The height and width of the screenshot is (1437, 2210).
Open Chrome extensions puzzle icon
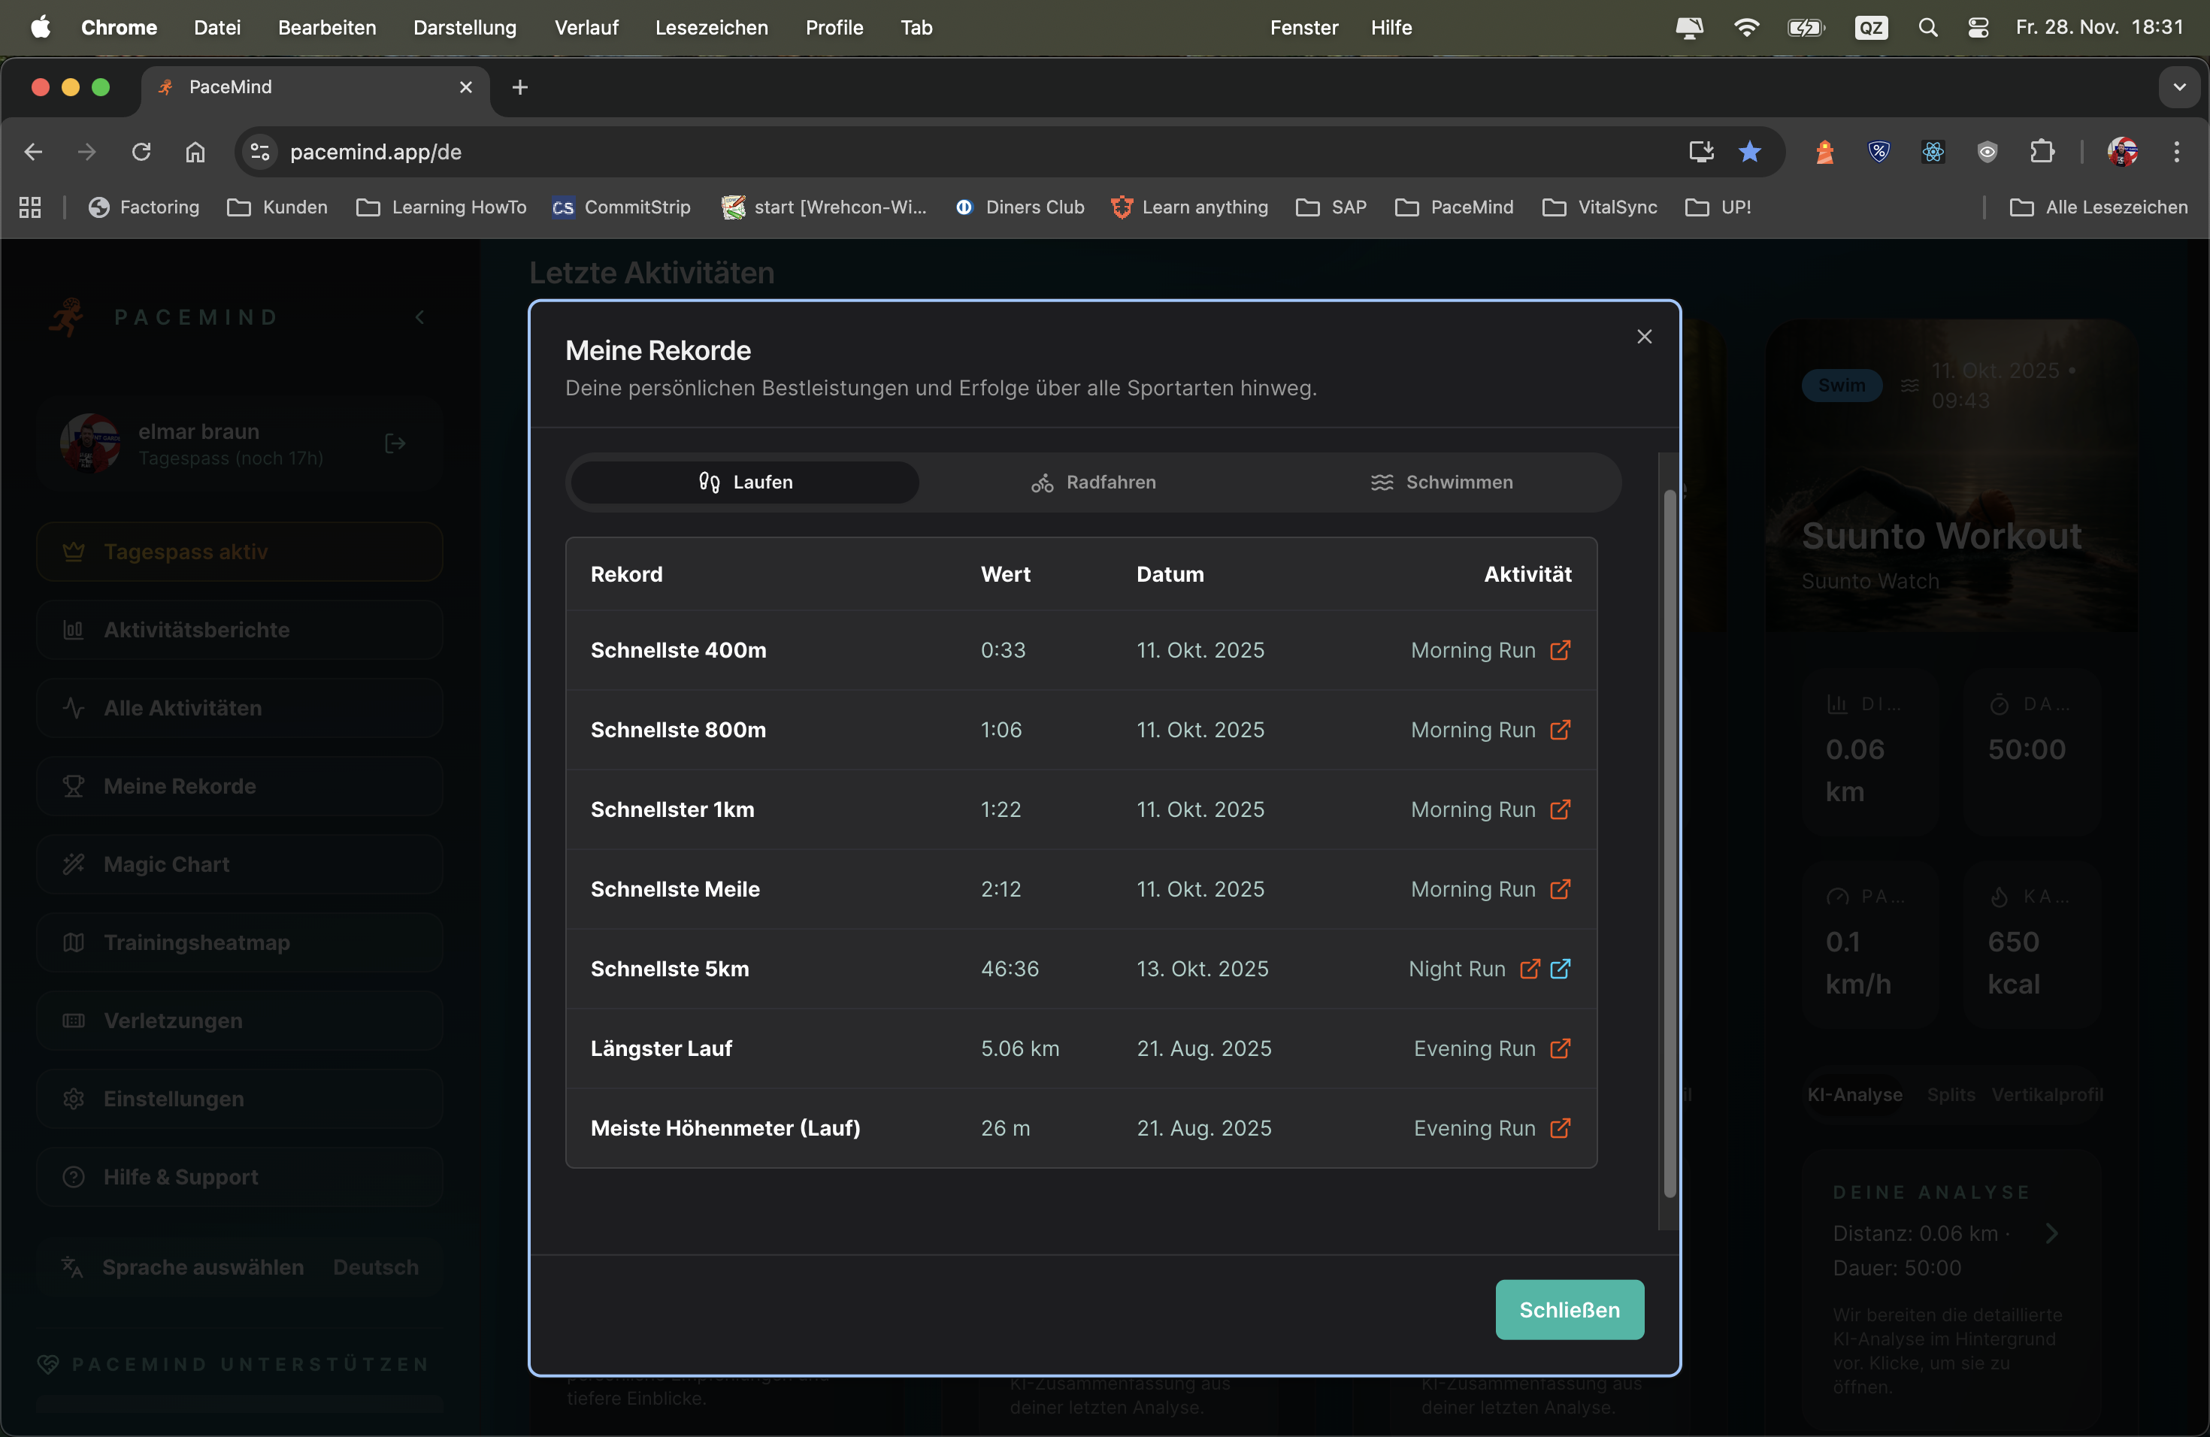tap(2042, 151)
